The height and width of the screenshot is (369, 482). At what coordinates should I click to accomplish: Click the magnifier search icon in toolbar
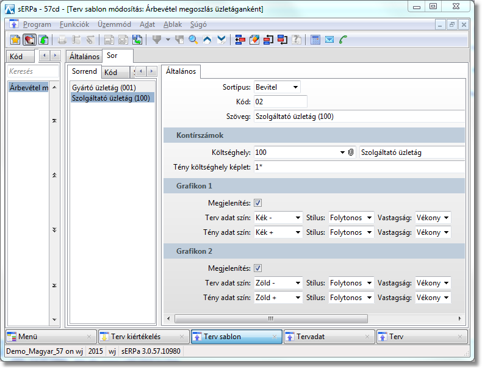[193, 40]
